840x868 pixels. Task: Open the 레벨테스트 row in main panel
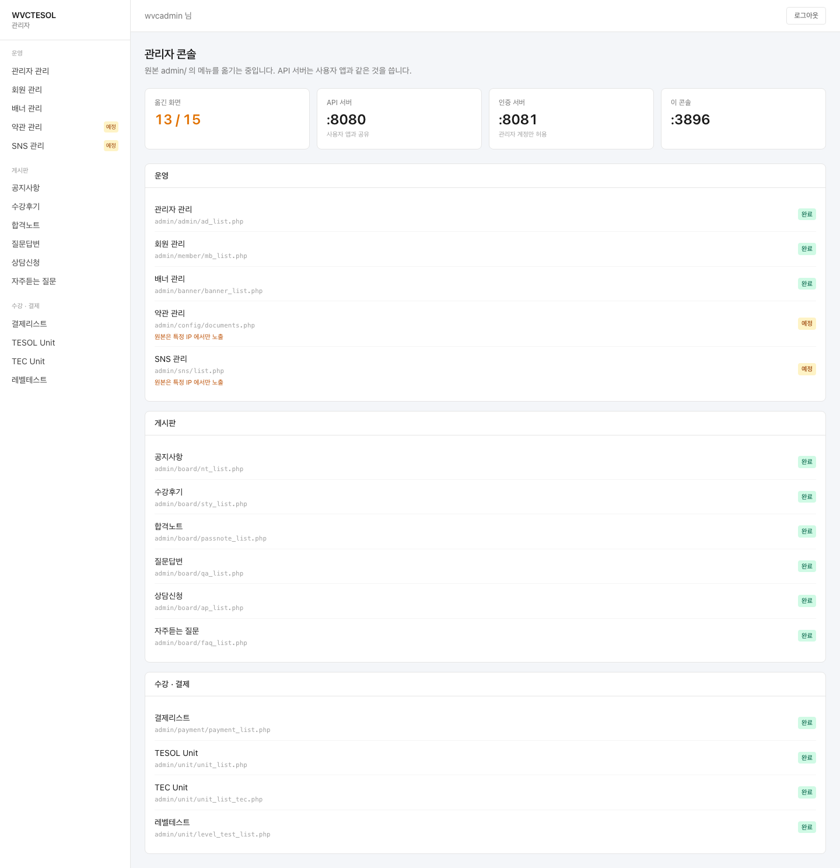(x=485, y=827)
